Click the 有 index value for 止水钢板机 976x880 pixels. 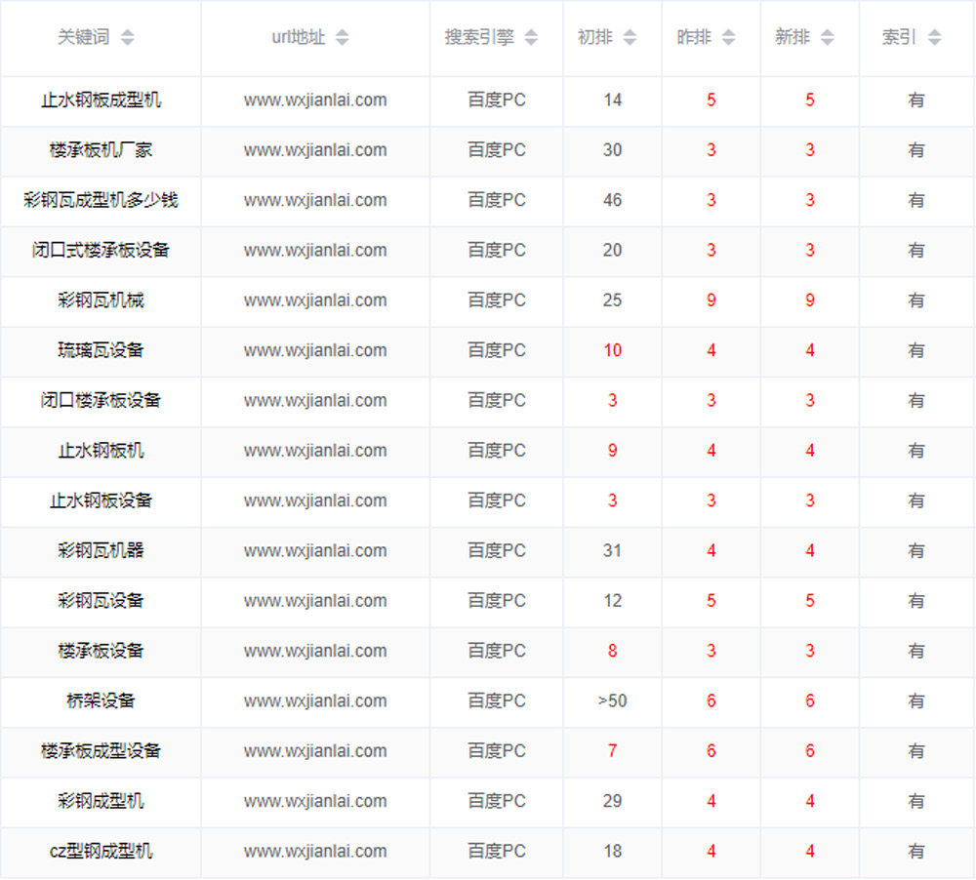pyautogui.click(x=915, y=451)
